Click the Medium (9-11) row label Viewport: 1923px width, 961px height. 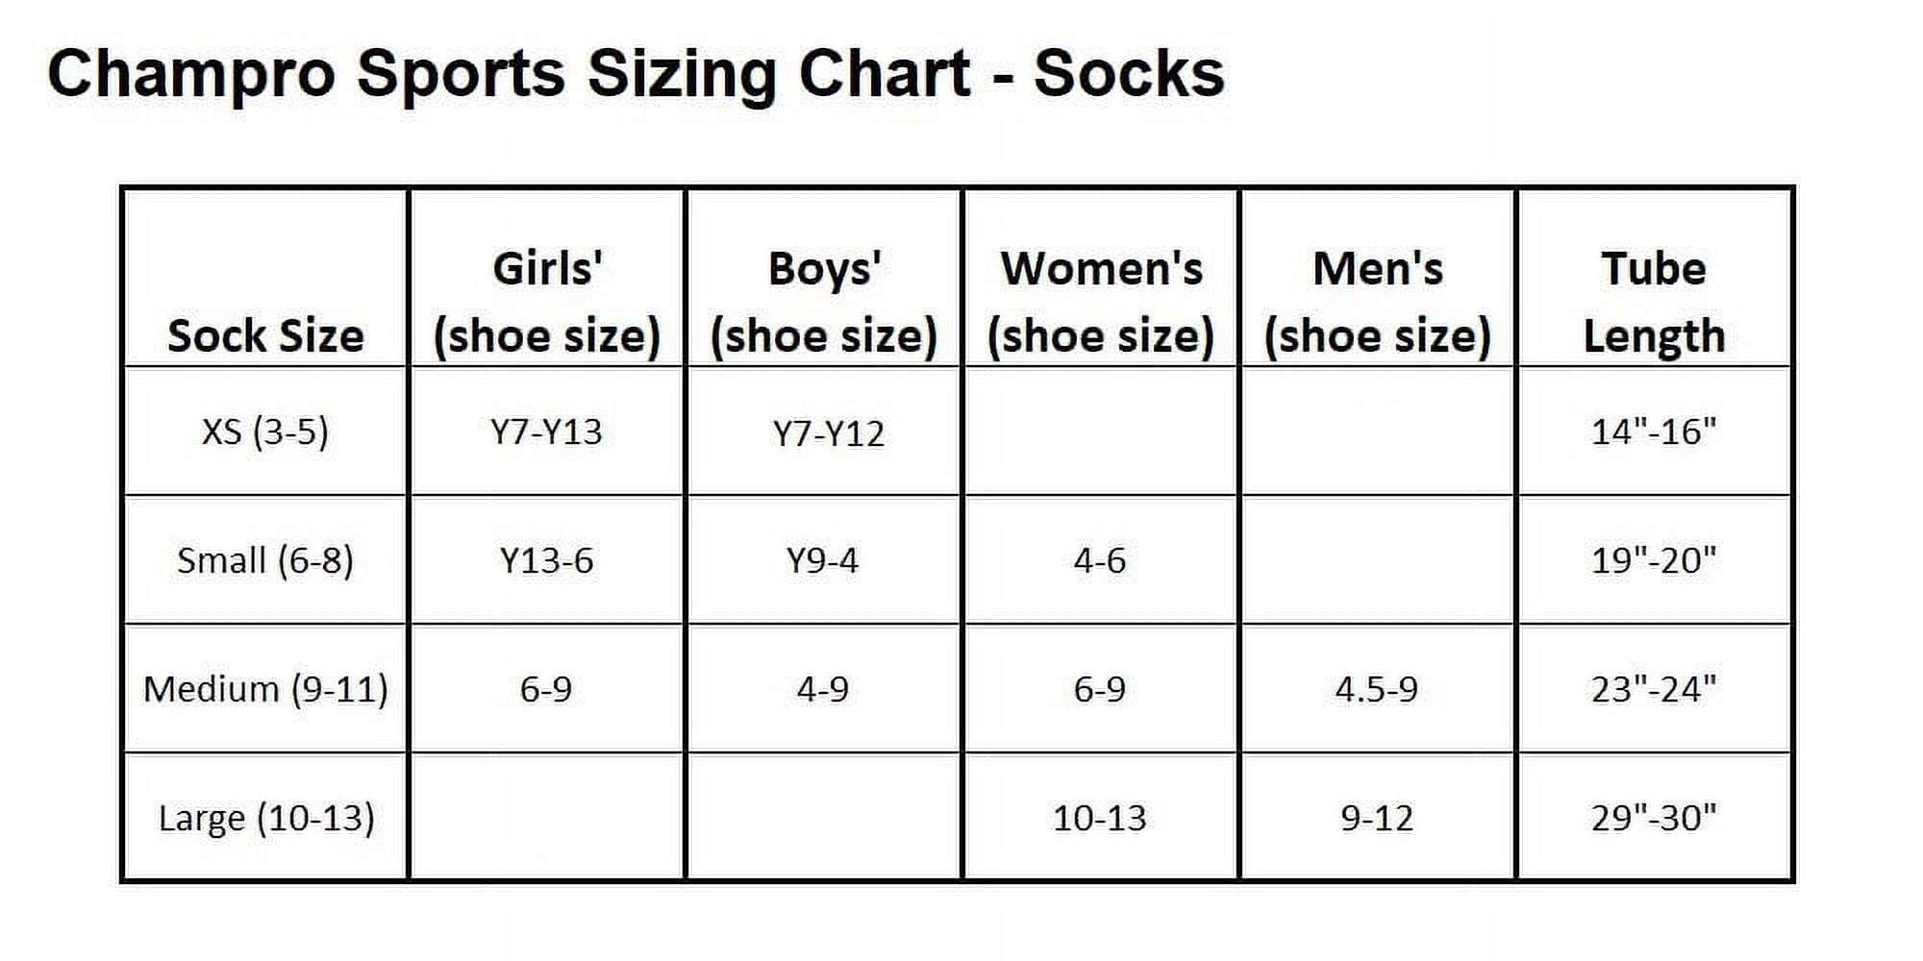pos(265,689)
